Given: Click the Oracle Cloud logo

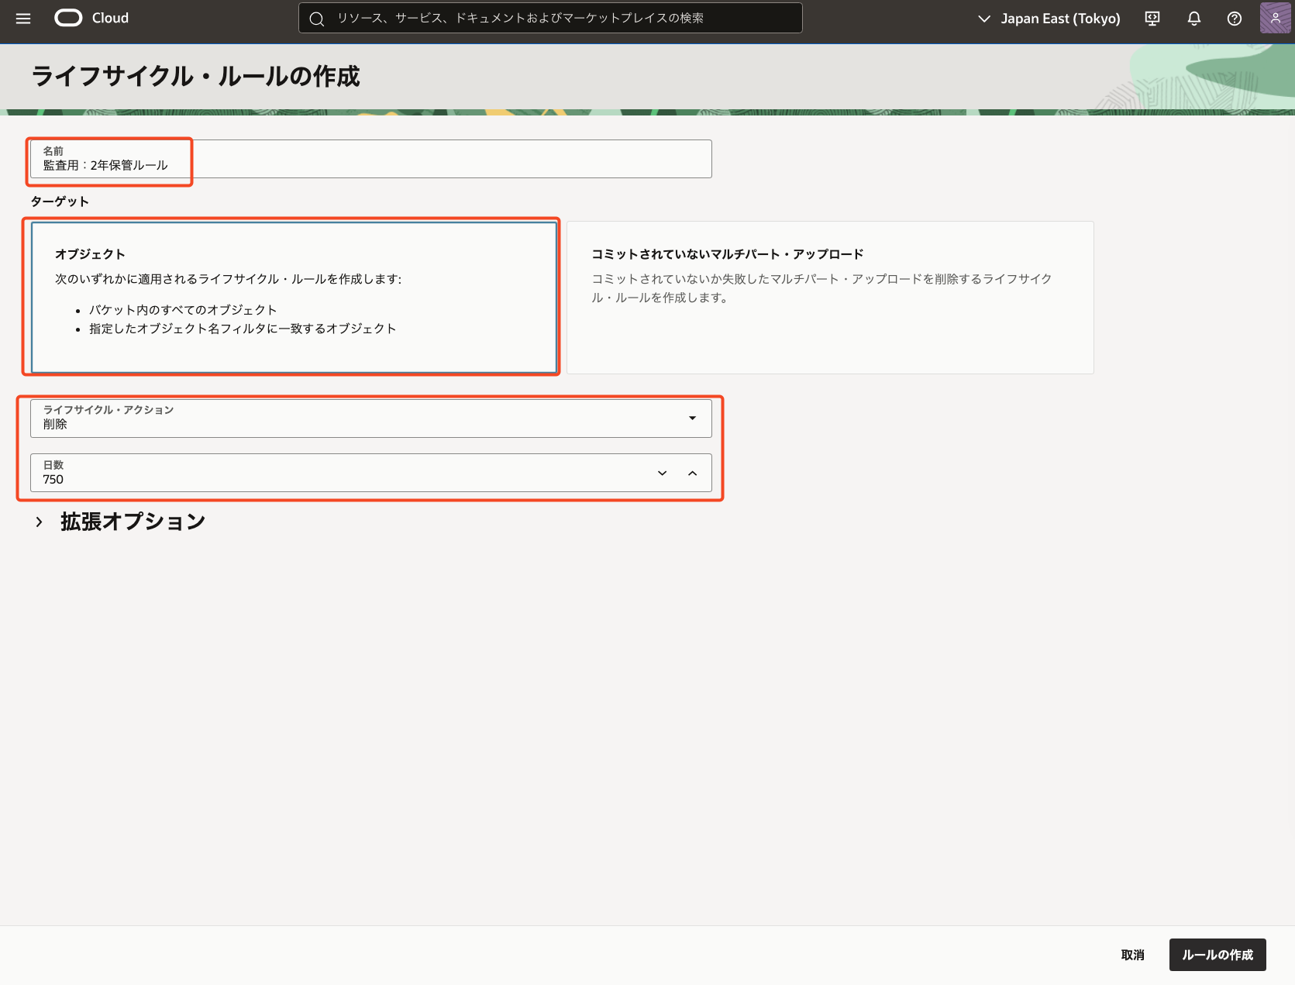Looking at the screenshot, I should tap(68, 19).
